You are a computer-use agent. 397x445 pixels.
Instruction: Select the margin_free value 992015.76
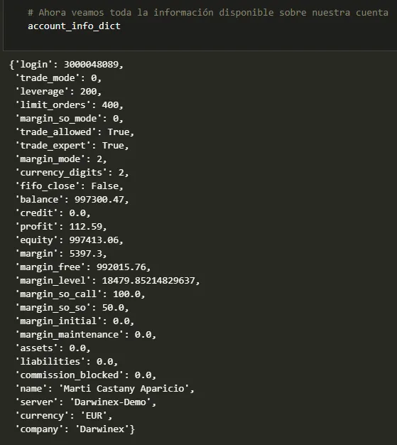click(121, 267)
